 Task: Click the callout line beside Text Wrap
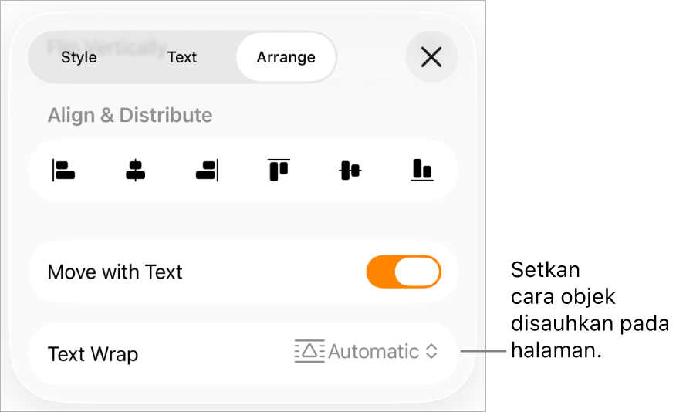[x=484, y=351]
